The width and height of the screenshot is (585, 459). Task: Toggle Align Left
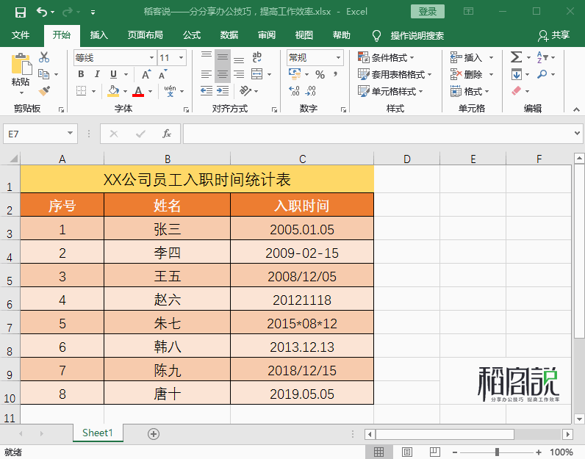(207, 74)
